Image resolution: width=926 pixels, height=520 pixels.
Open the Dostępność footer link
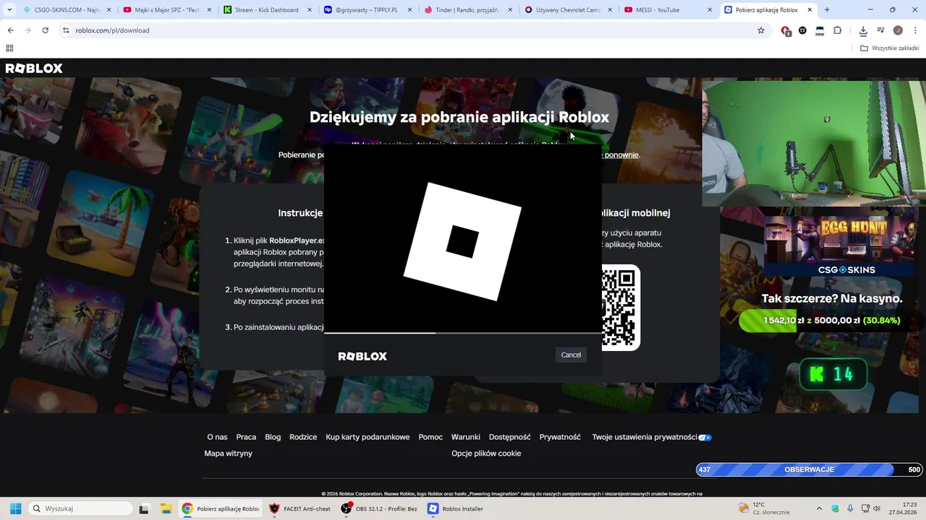[510, 437]
